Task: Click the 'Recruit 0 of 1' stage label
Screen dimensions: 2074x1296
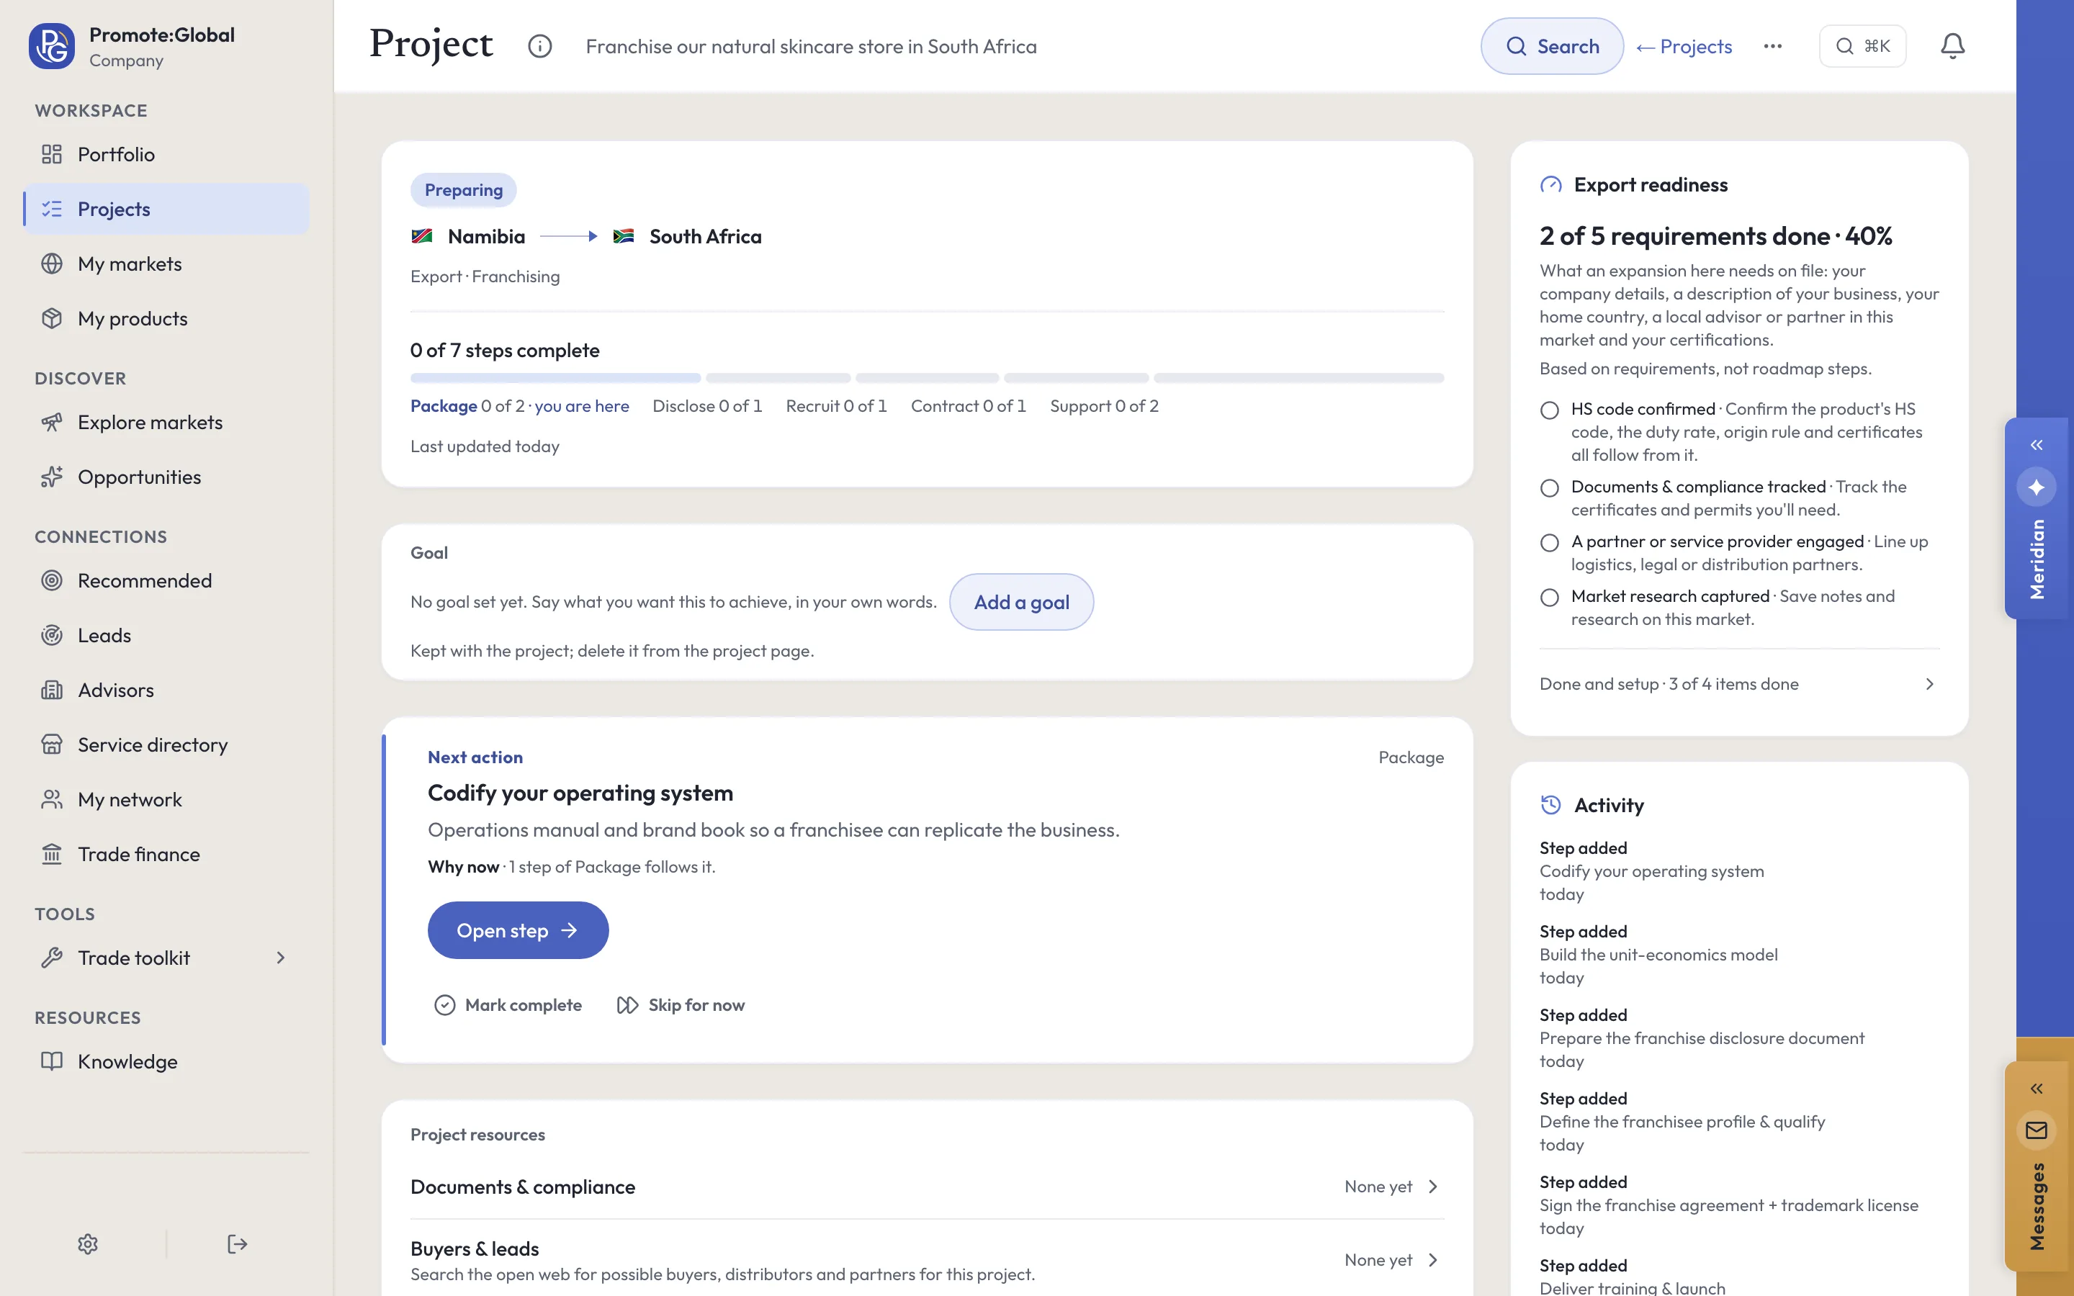Action: point(837,406)
